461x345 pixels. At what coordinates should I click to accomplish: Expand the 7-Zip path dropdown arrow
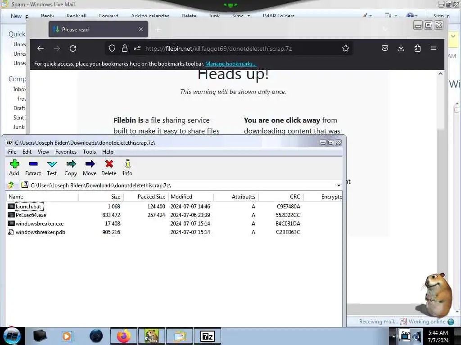click(x=339, y=186)
